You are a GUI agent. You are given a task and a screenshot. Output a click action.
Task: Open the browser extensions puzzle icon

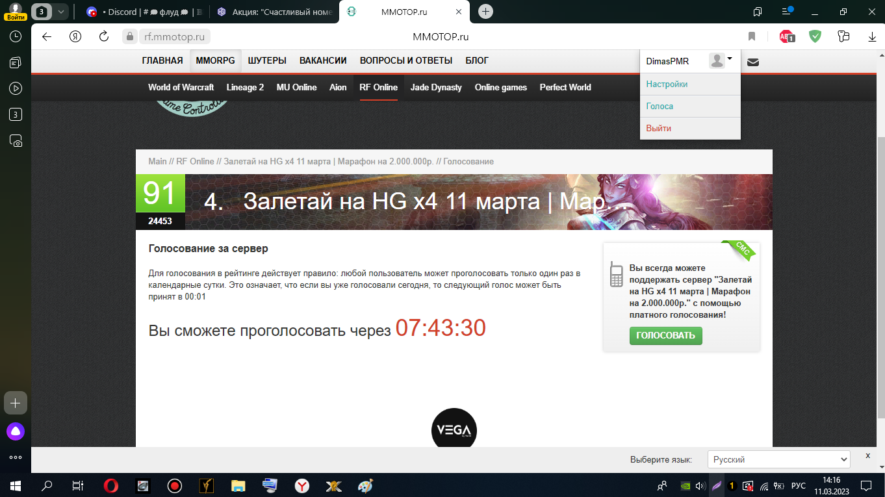coord(843,36)
